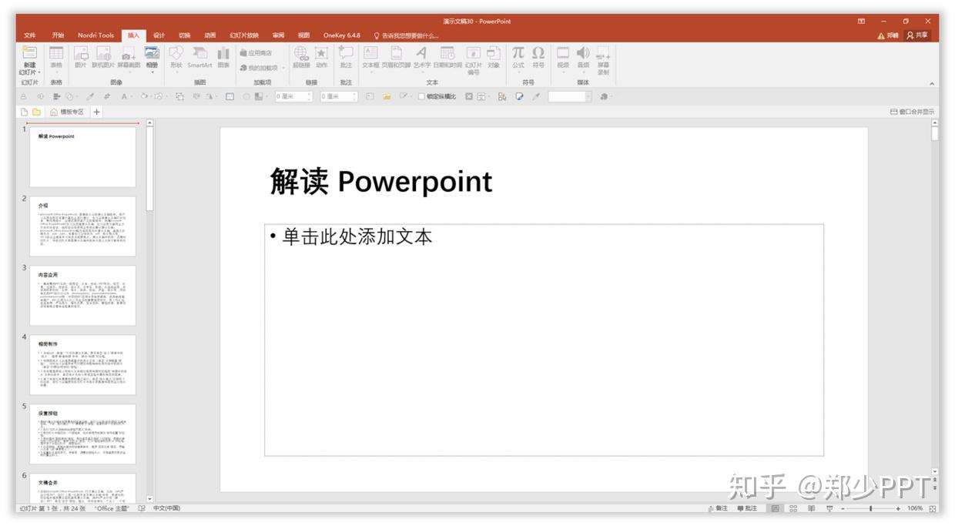
Task: Click the 屏幕录制 (Screen Recording) icon
Action: [x=603, y=53]
